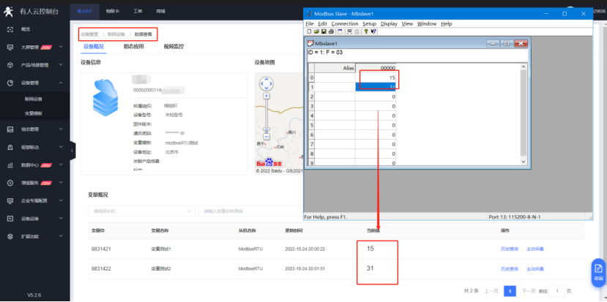The image size is (607, 302).
Task: Click the New document icon in Modbus Slave toolbar
Action: 308,32
